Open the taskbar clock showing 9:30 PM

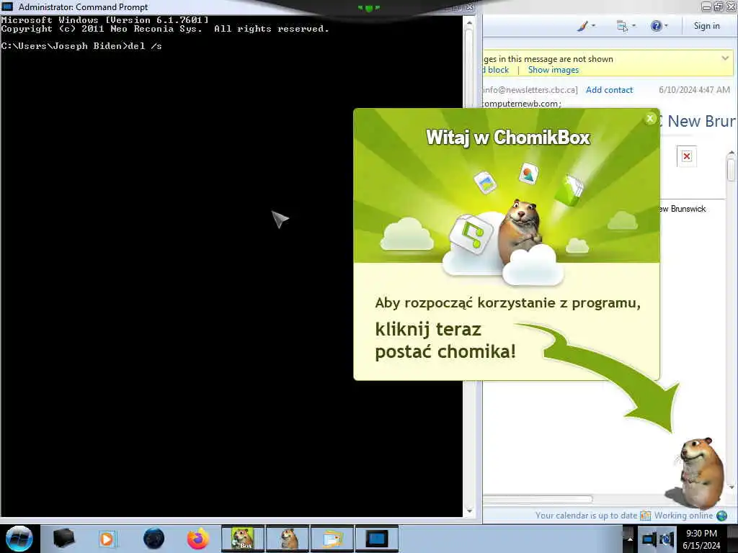(x=701, y=539)
